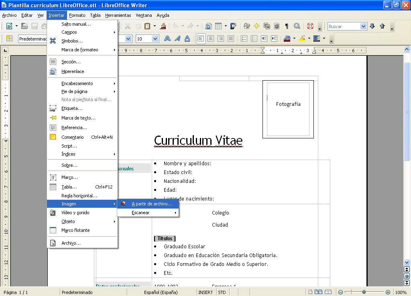Apply the font color
The height and width of the screenshot is (296, 411).
[287, 39]
